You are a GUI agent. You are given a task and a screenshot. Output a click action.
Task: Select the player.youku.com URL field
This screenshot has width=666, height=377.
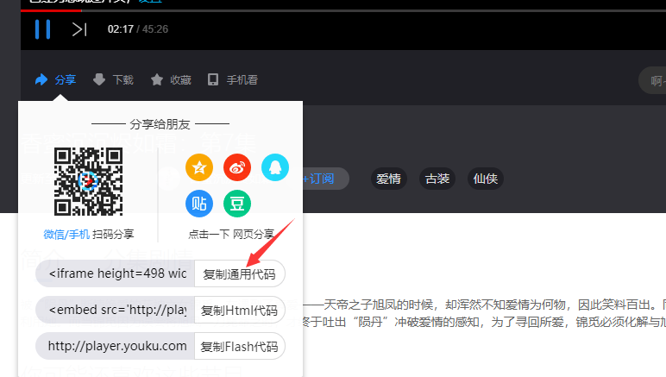click(x=116, y=346)
